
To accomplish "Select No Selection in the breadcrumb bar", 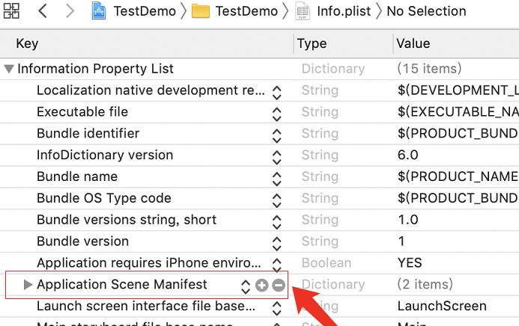I will (x=426, y=11).
